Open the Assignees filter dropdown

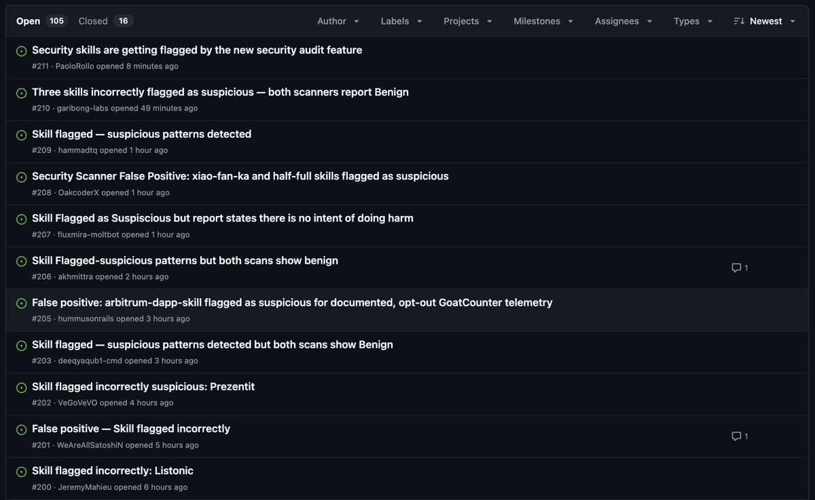pyautogui.click(x=623, y=21)
